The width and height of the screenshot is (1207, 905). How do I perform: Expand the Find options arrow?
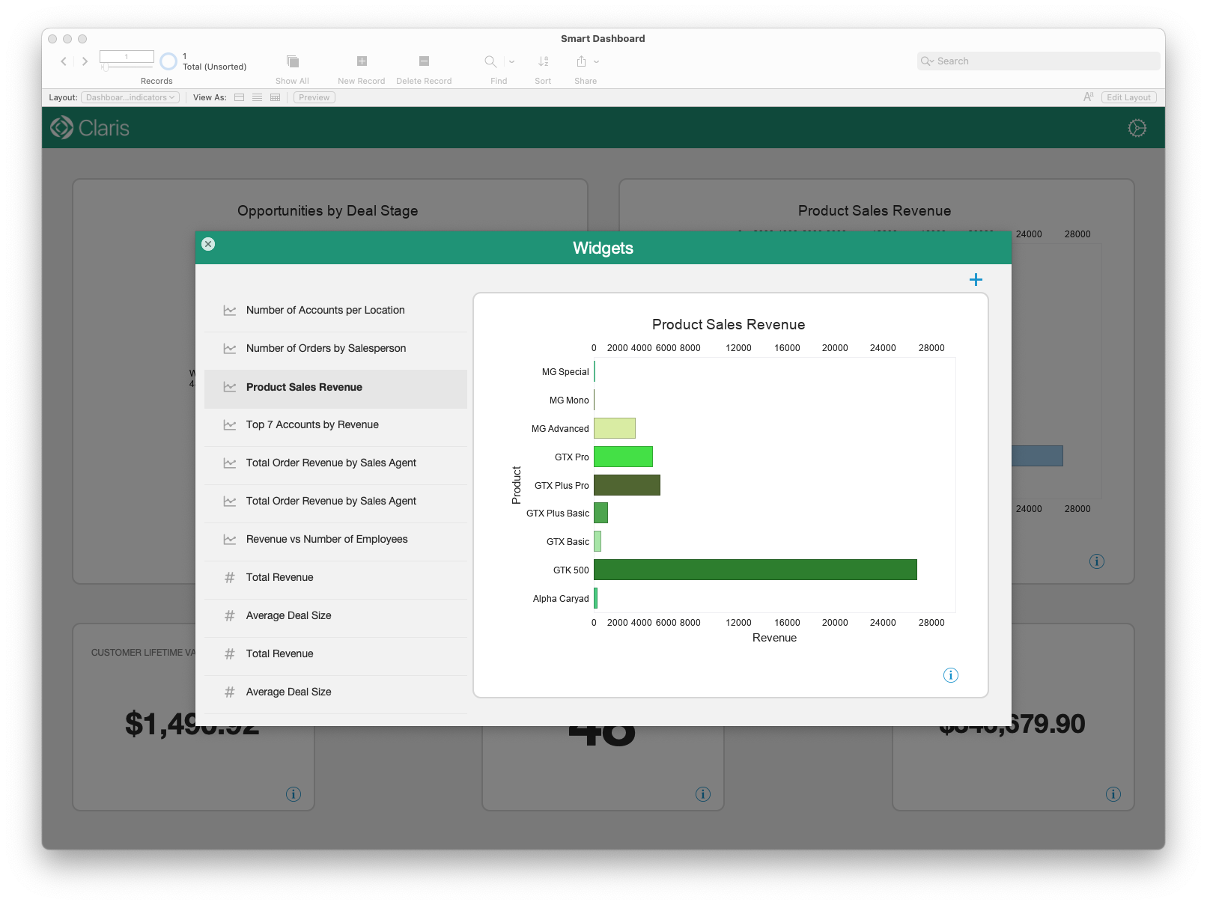click(x=512, y=61)
